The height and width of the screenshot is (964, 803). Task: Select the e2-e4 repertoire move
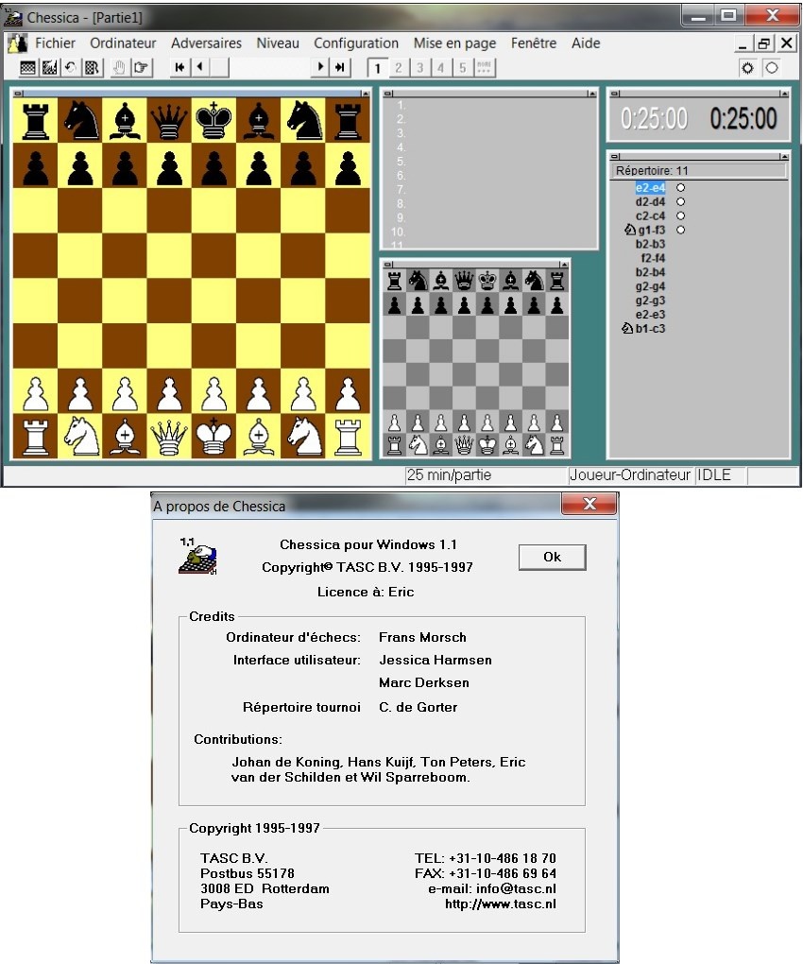[650, 187]
